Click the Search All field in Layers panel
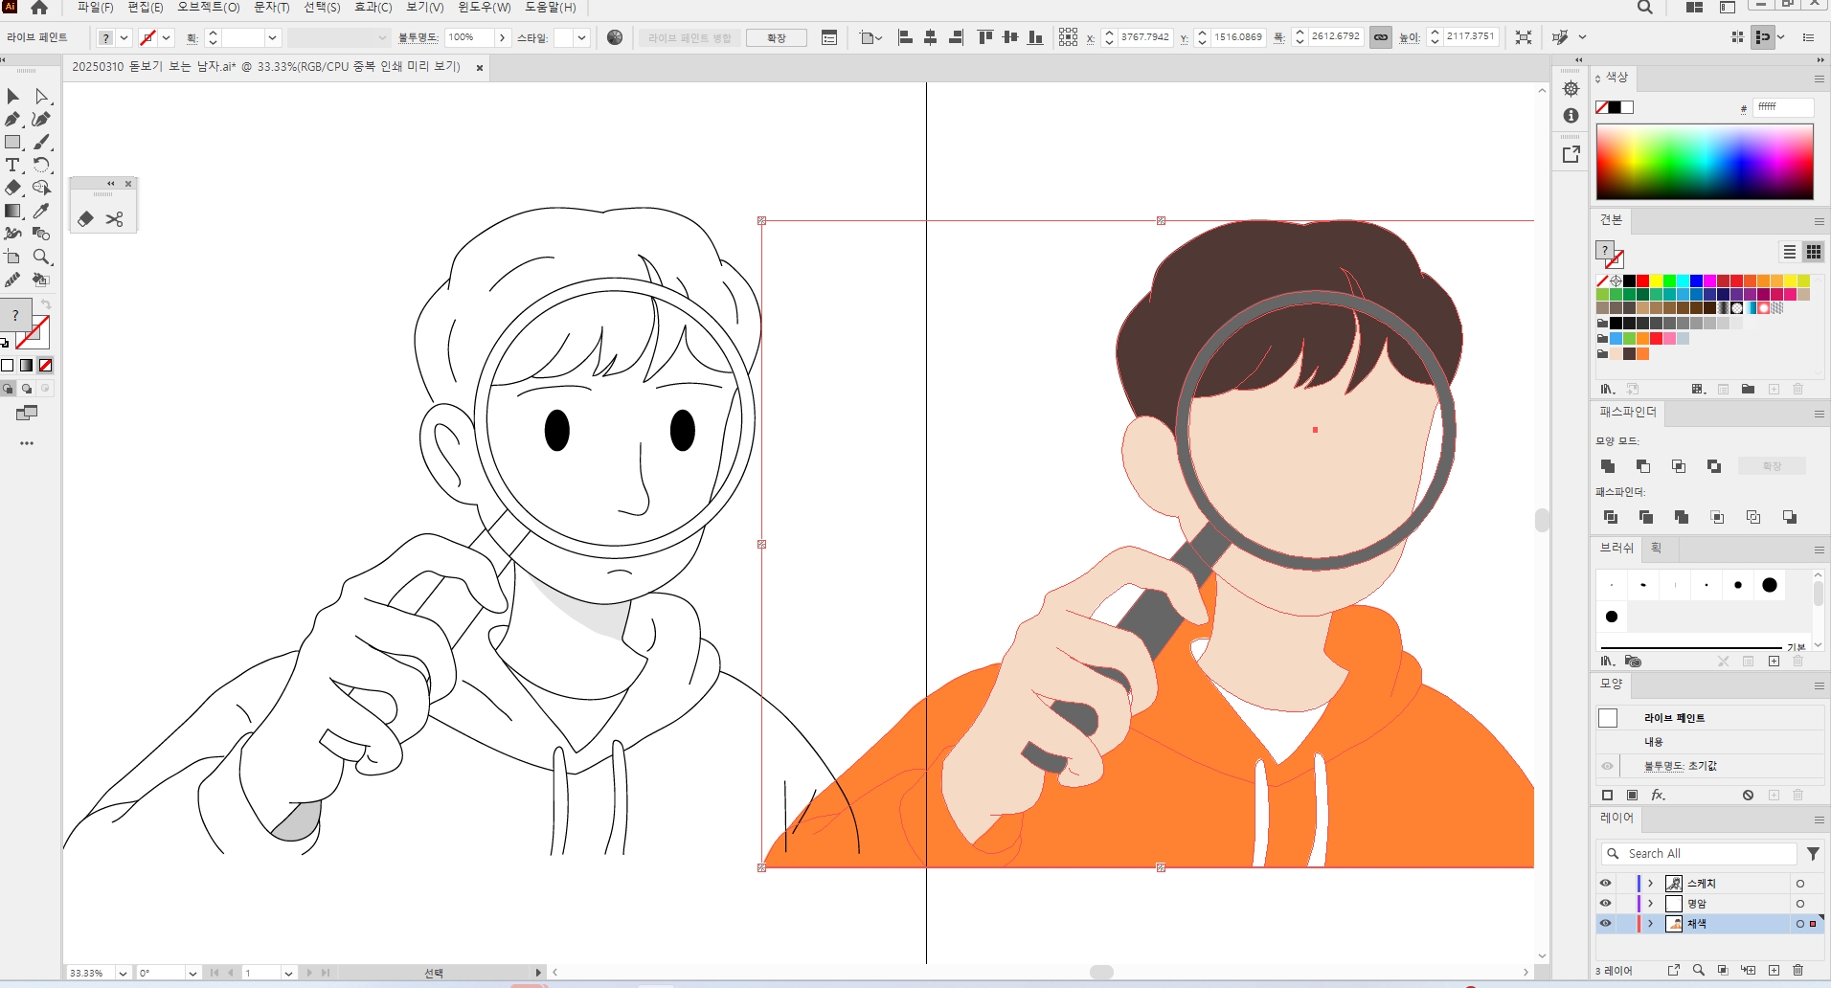The height and width of the screenshot is (988, 1831). pos(1697,853)
